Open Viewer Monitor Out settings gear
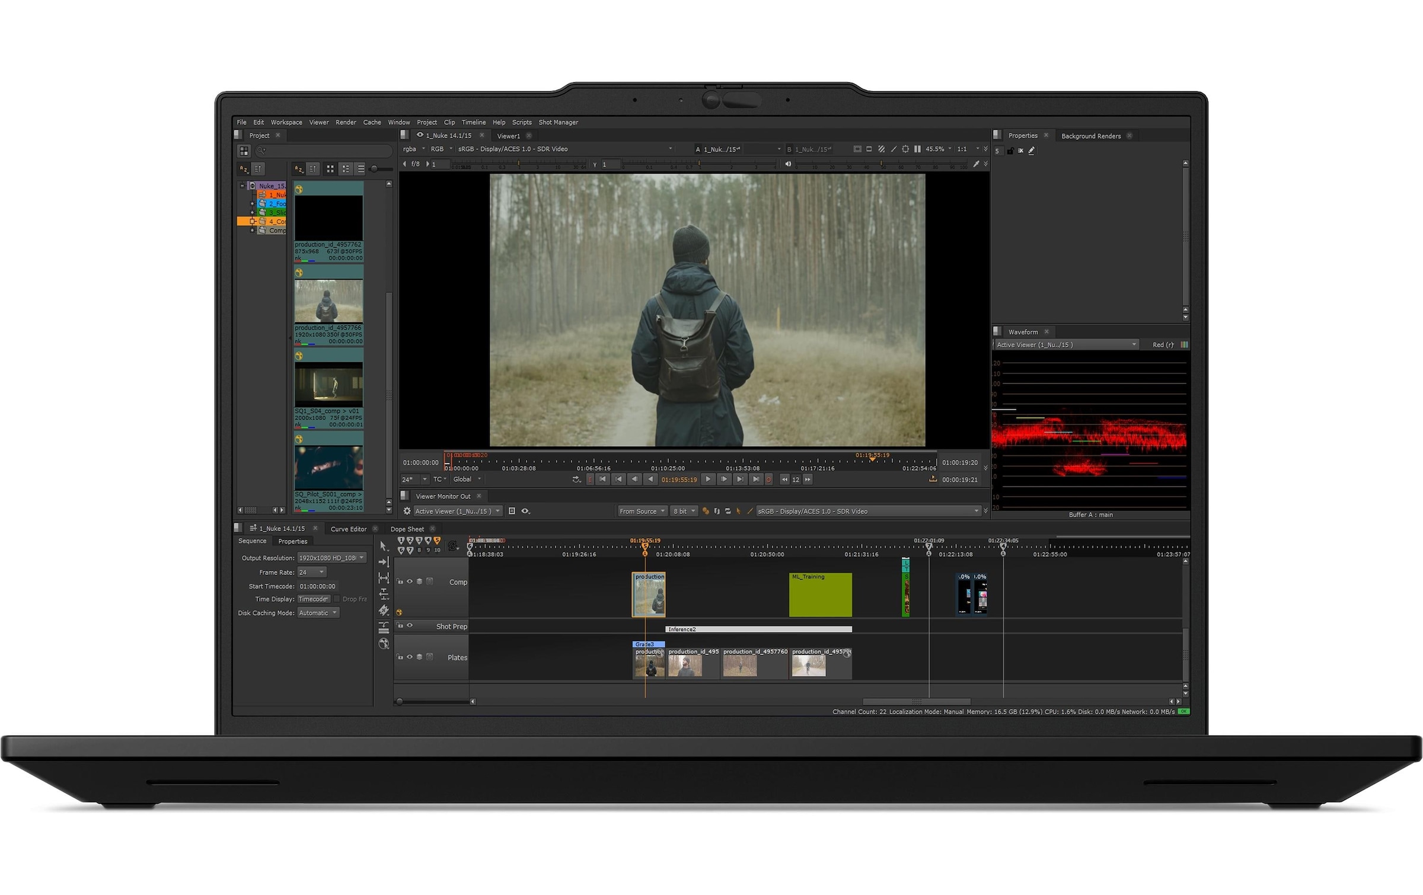 tap(407, 511)
